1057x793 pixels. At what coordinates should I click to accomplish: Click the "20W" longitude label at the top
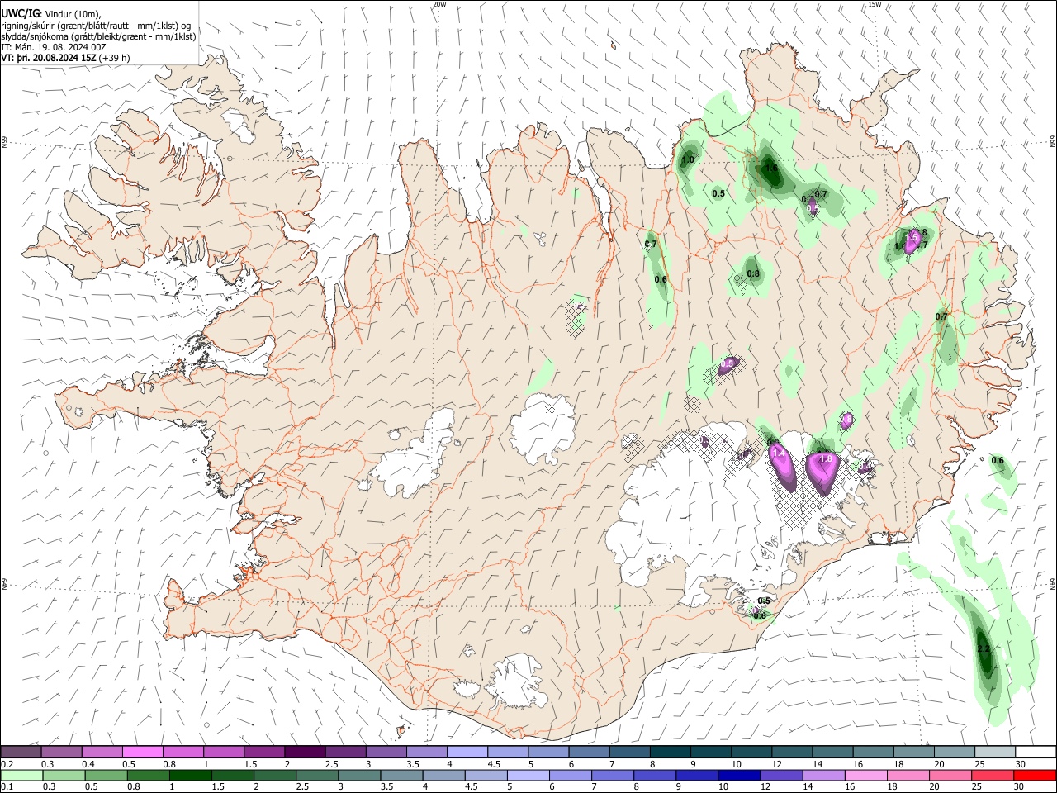[439, 4]
